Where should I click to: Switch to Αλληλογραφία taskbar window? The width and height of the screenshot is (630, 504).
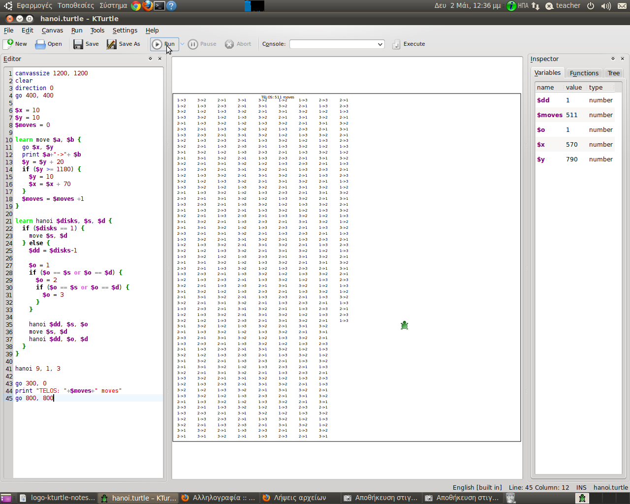(219, 498)
